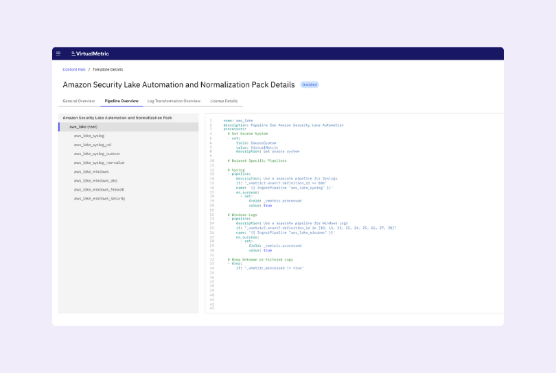Select aws_lake_syslog pipeline
The width and height of the screenshot is (556, 373).
click(x=89, y=136)
